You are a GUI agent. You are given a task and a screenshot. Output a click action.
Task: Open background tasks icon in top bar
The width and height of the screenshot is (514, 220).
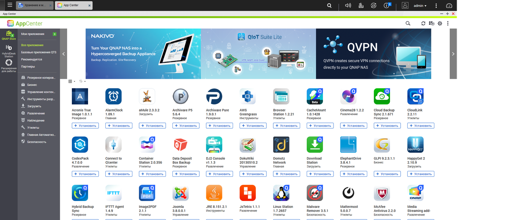click(x=361, y=5)
